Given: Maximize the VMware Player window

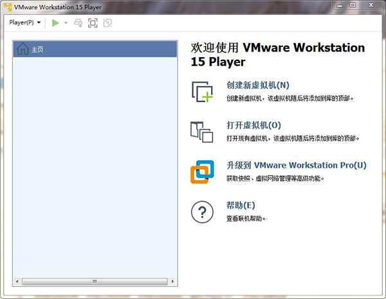Looking at the screenshot, I should pos(353,5).
